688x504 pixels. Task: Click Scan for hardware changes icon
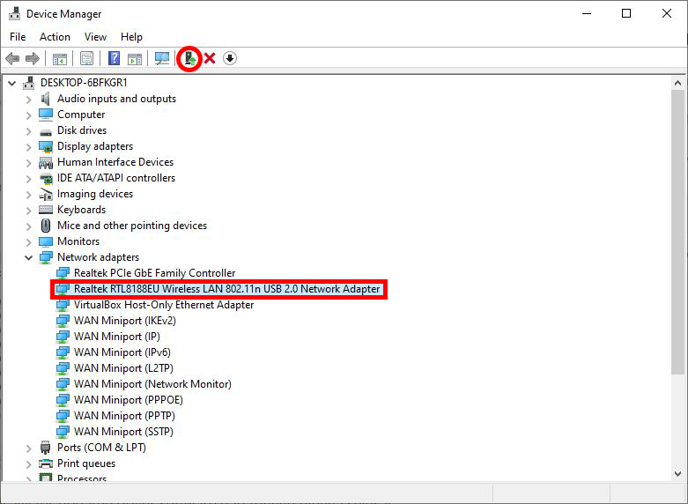pyautogui.click(x=162, y=58)
